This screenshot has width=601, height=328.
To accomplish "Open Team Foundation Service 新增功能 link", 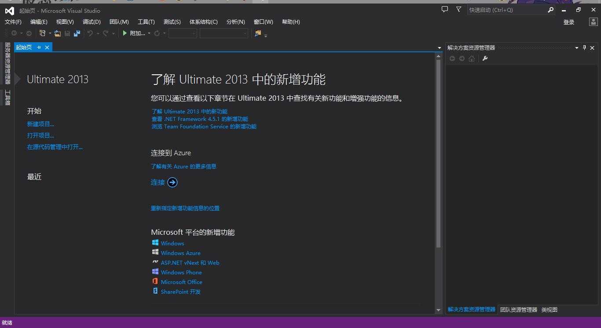I will point(204,126).
